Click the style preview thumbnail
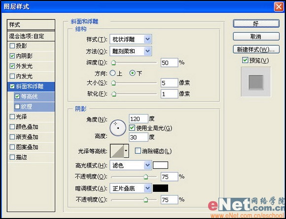Screen dimensions: 286x219 click(x=256, y=82)
